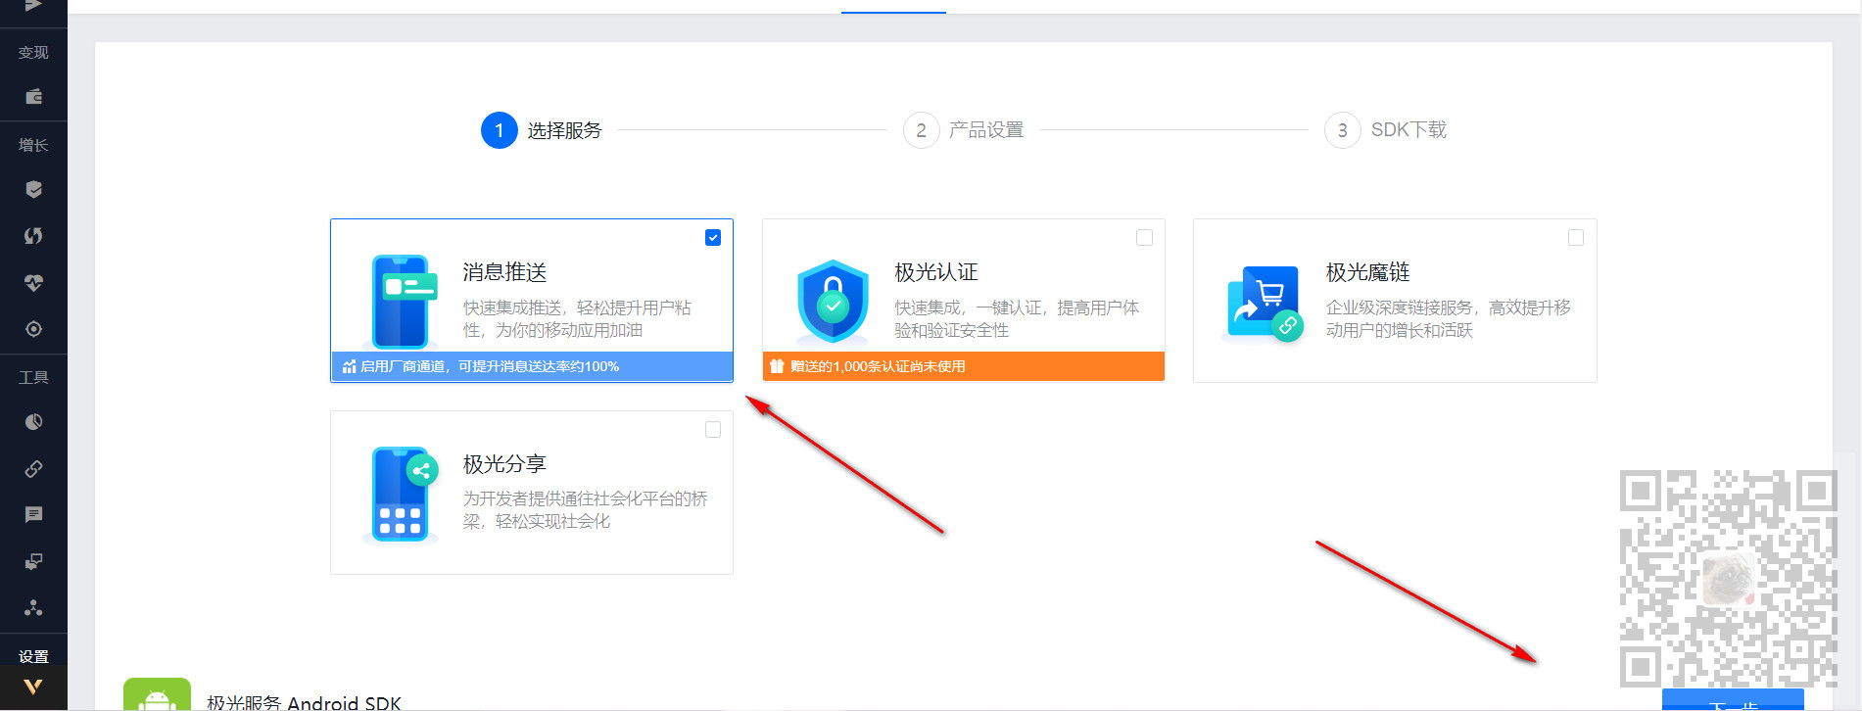Click the 消息推送 card title
1862x711 pixels.
[x=504, y=272]
